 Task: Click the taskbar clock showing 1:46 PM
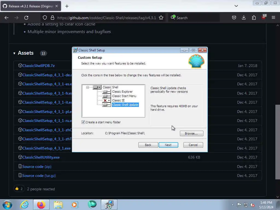click(x=266, y=205)
